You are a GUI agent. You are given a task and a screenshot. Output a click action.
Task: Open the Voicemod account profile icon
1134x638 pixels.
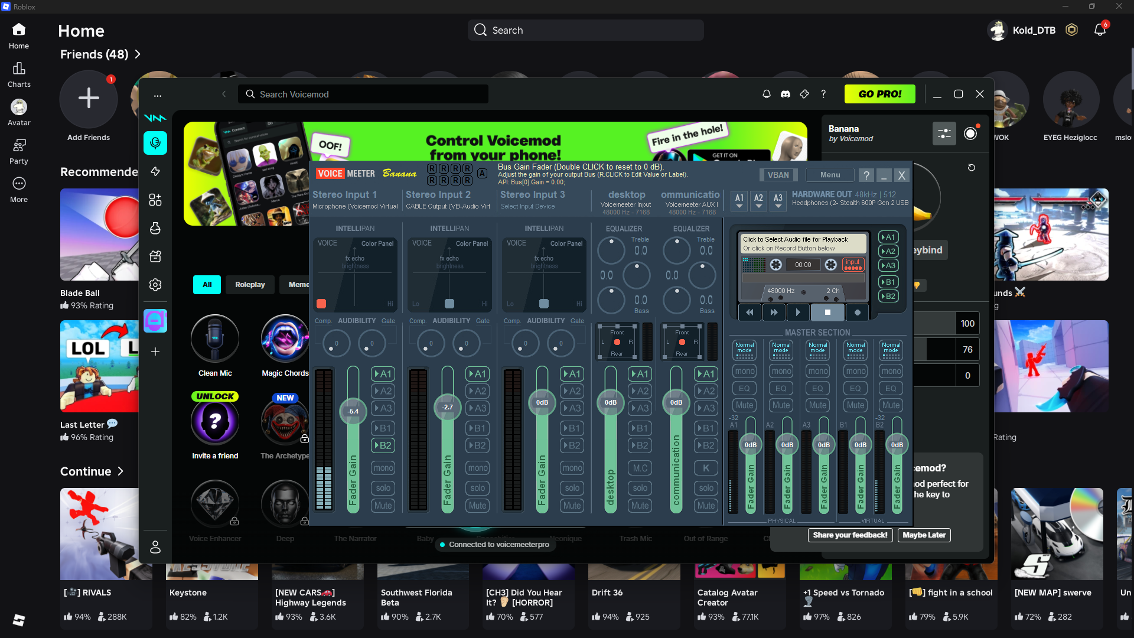click(155, 547)
